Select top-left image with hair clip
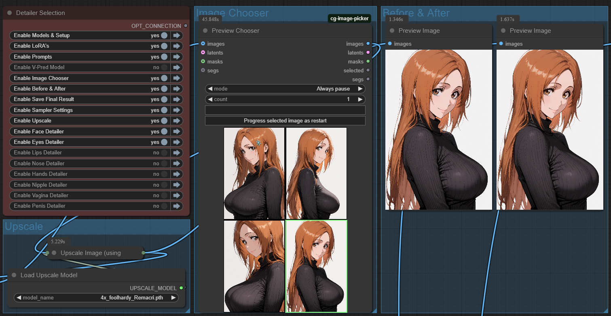This screenshot has width=611, height=316. 254,173
